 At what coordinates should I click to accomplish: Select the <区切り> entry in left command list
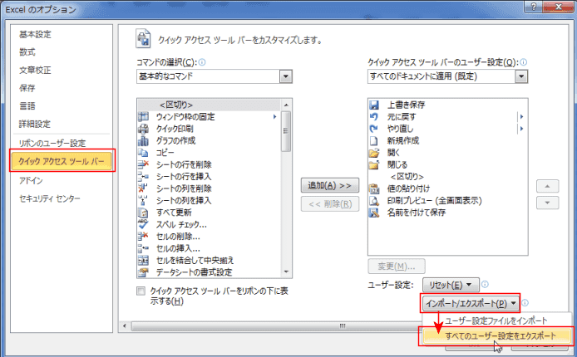tap(209, 105)
